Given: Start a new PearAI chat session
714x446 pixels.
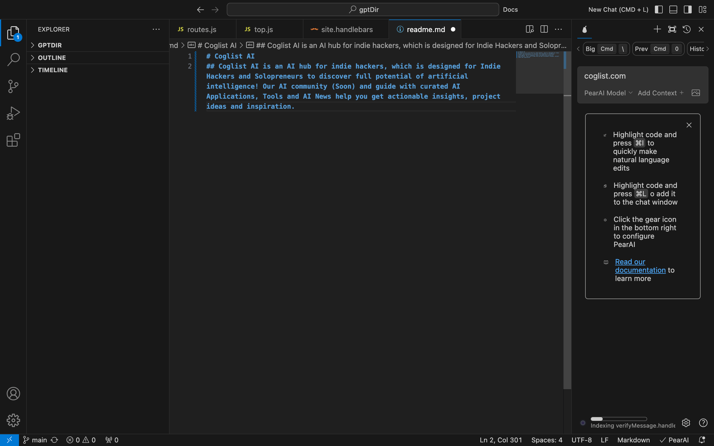Looking at the screenshot, I should 657,29.
